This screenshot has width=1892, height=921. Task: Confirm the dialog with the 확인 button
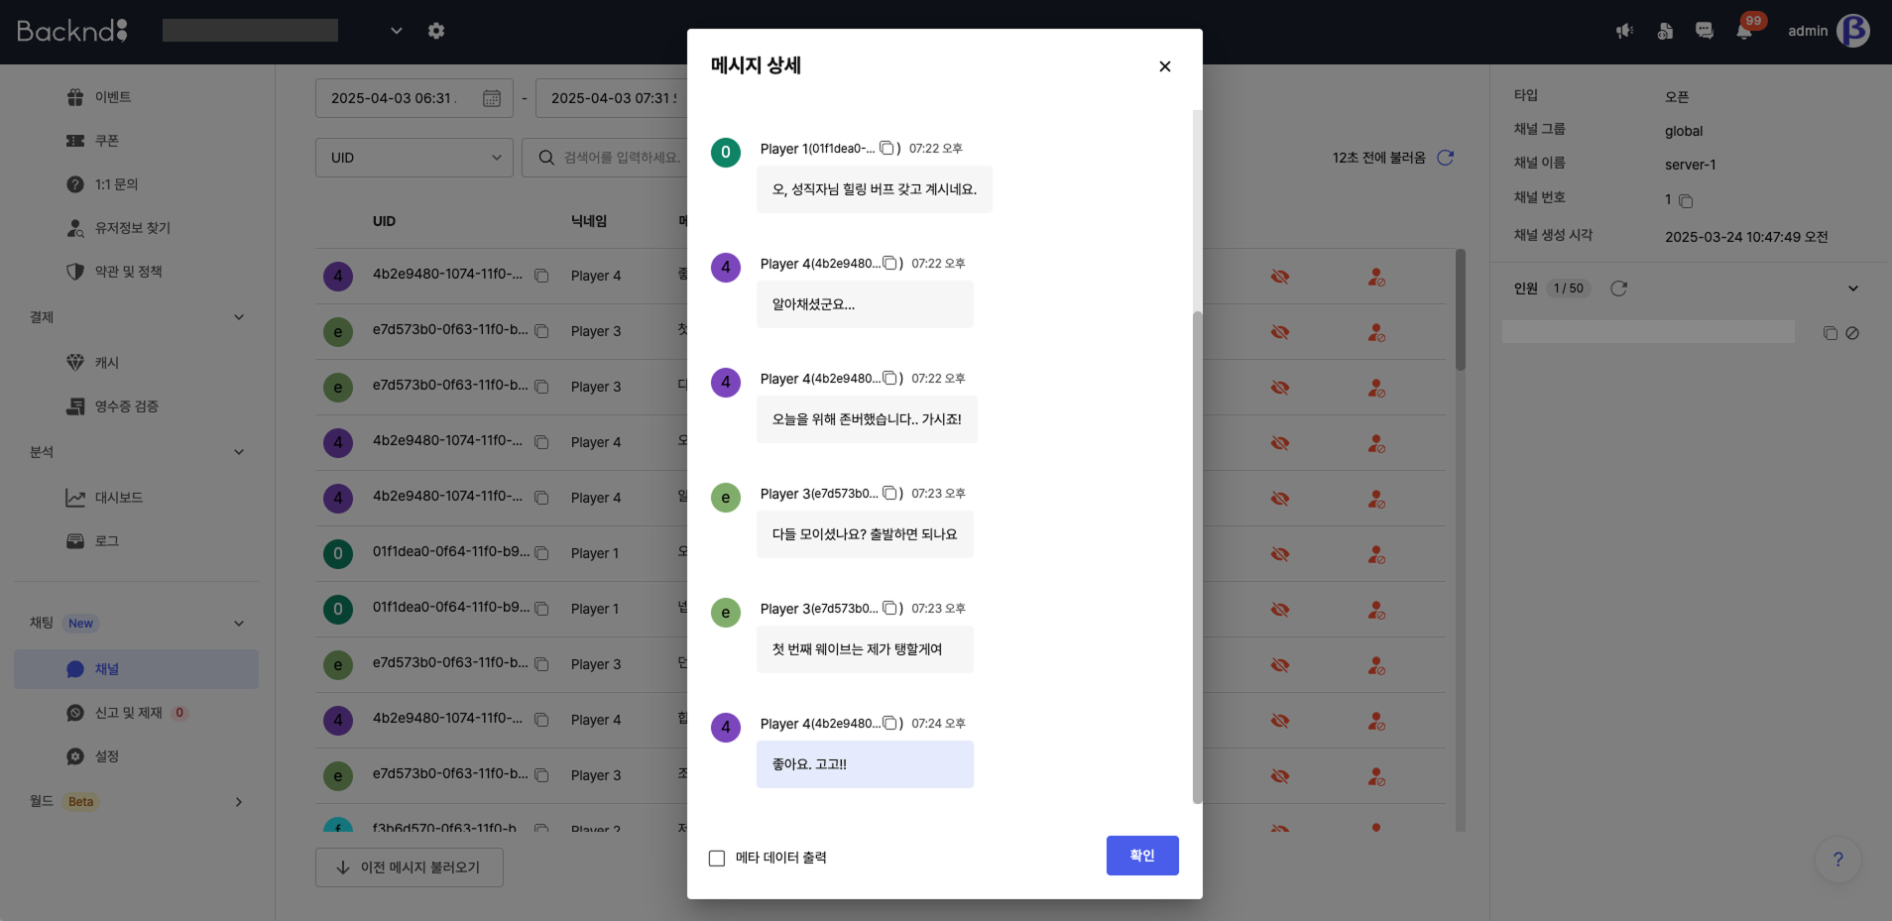pos(1141,855)
